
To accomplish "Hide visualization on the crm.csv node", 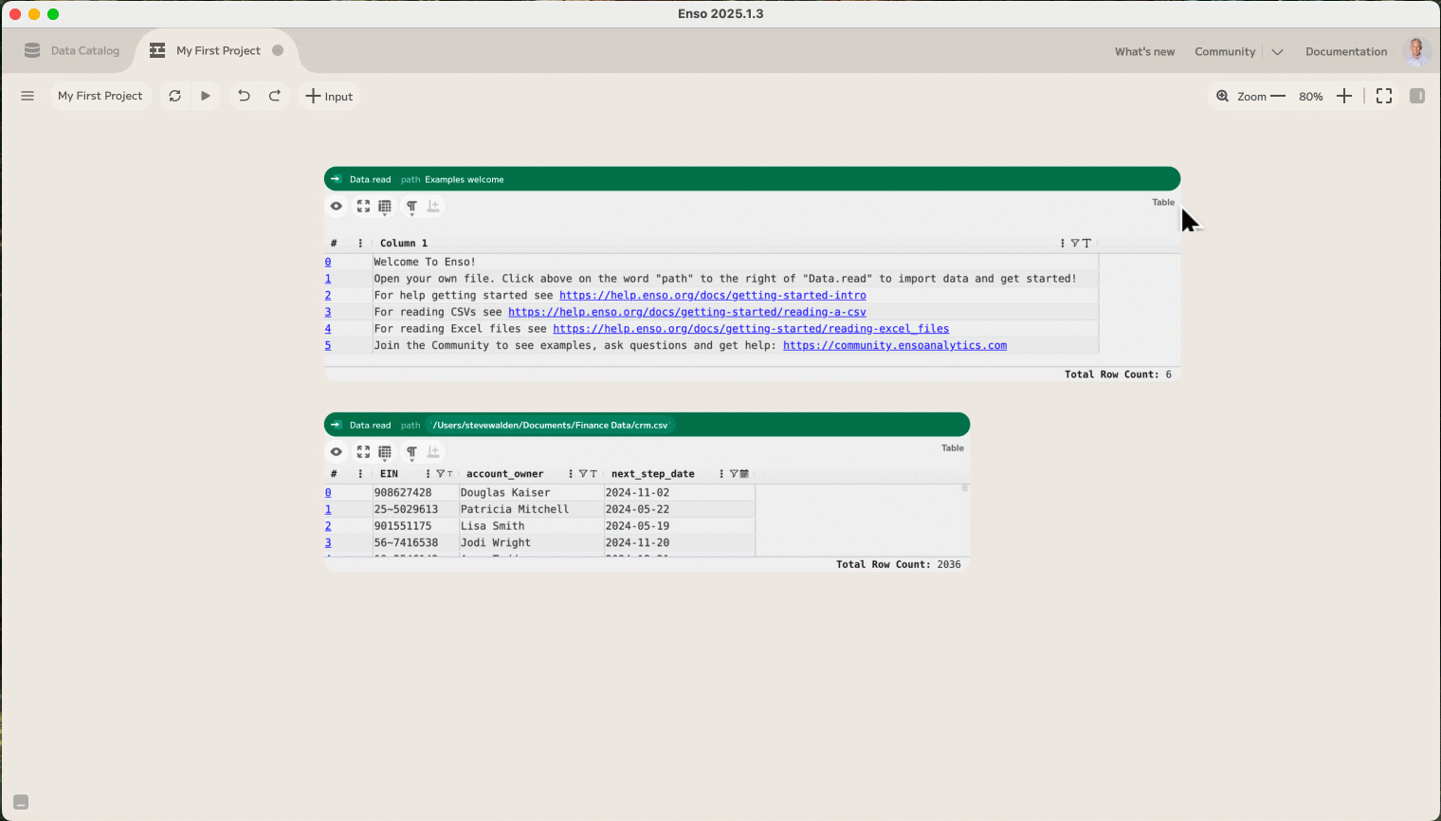I will pos(337,451).
